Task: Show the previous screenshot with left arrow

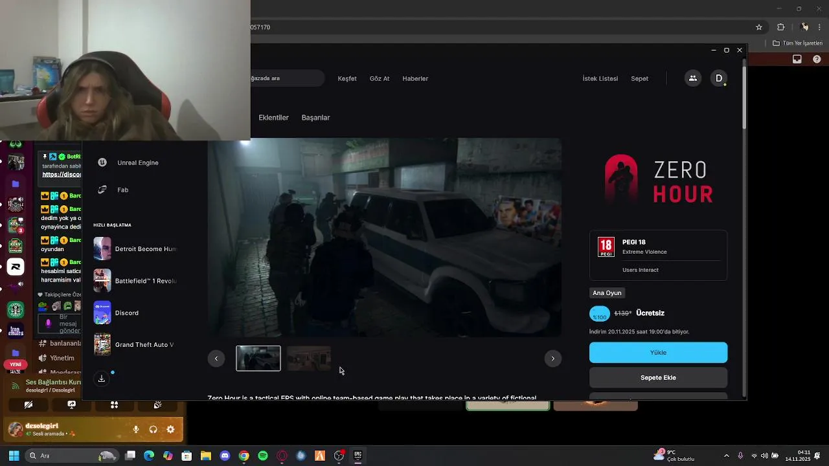Action: tap(216, 359)
